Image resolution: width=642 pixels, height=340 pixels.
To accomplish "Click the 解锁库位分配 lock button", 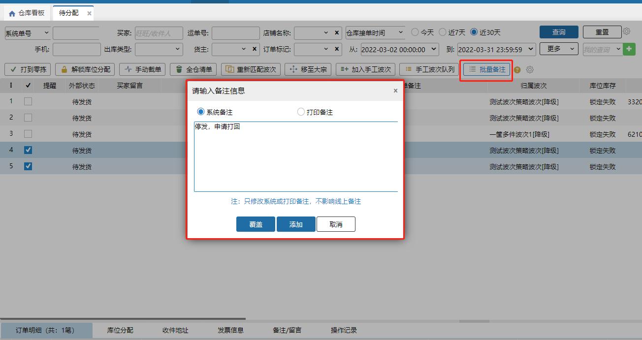I will click(89, 69).
